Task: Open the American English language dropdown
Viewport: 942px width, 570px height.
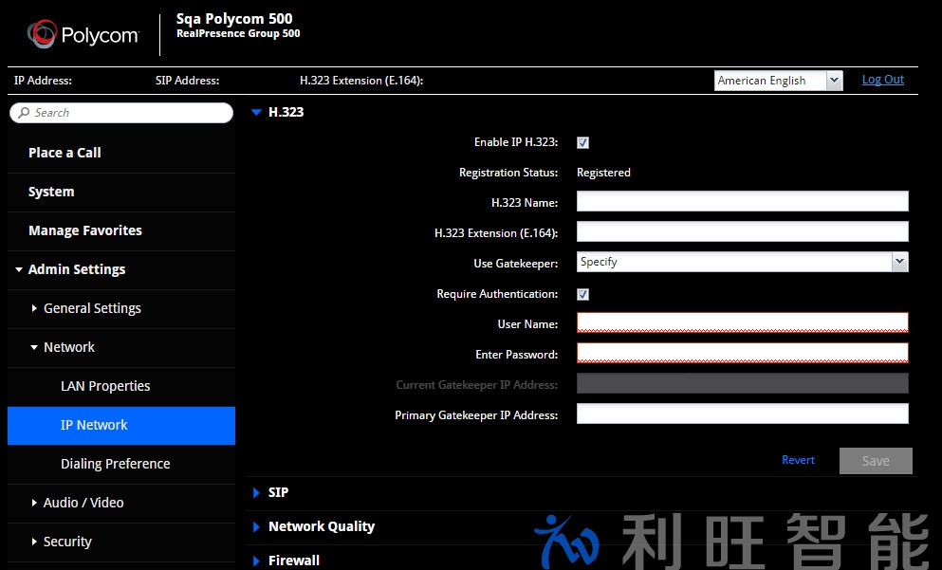Action: [779, 81]
